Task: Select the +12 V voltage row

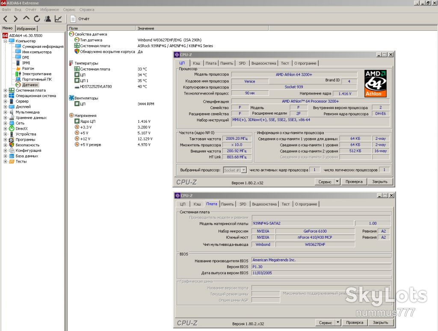Action: (114, 139)
